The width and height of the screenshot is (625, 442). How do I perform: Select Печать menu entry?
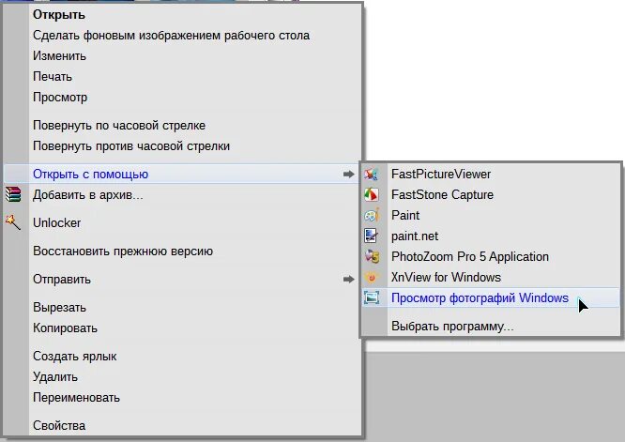point(183,77)
